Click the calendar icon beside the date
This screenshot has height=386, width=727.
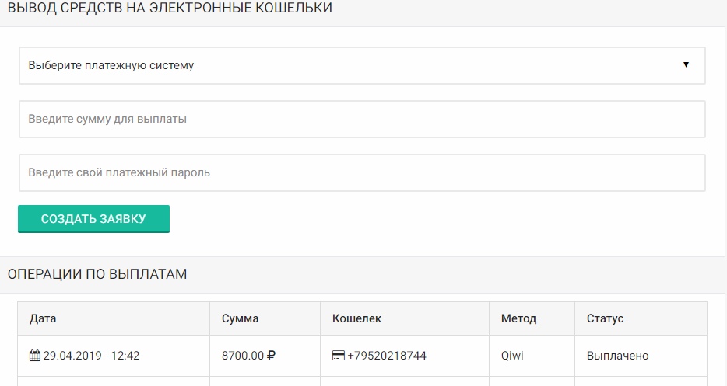[34, 356]
